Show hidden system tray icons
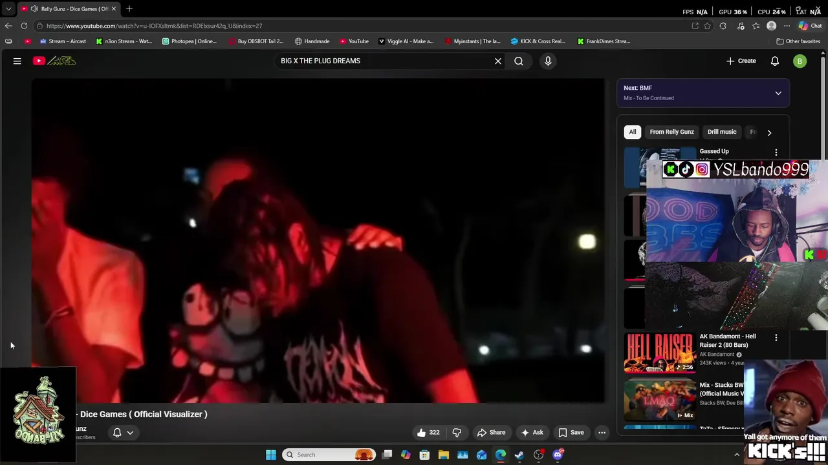The height and width of the screenshot is (465, 828). coord(736,455)
